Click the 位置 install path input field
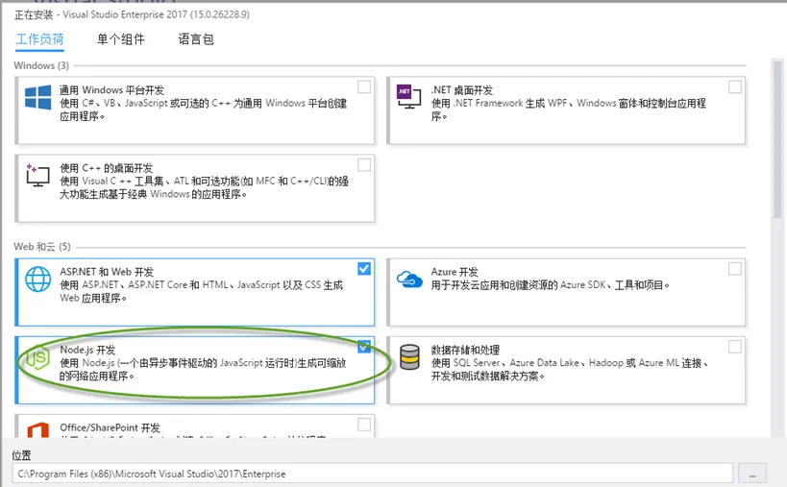 tap(372, 474)
